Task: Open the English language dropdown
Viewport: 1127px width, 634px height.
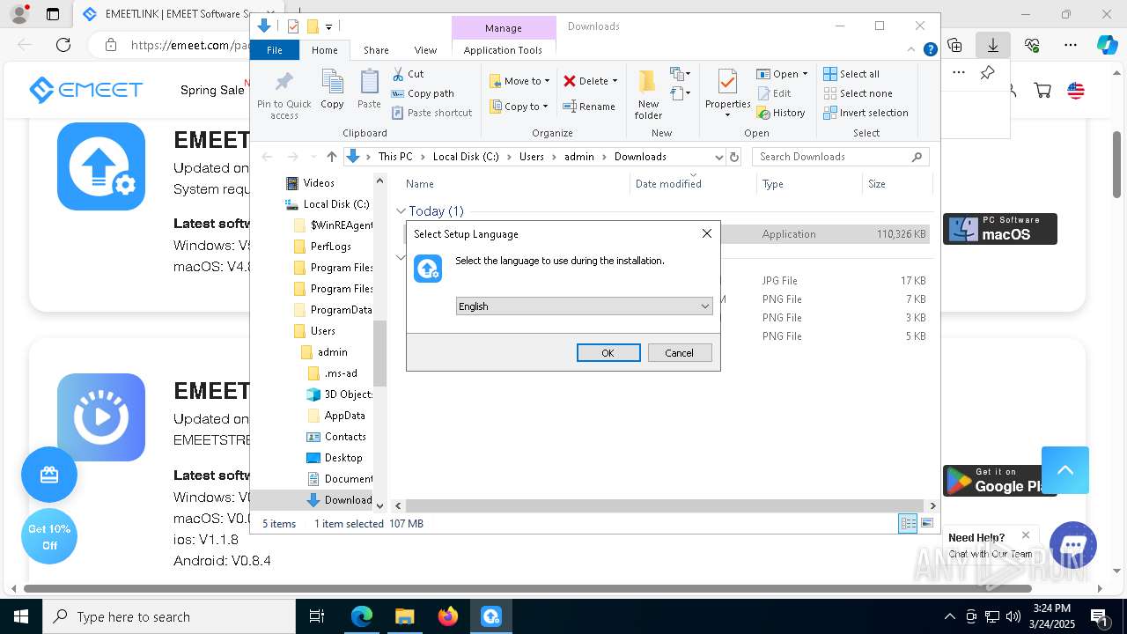Action: click(x=584, y=306)
